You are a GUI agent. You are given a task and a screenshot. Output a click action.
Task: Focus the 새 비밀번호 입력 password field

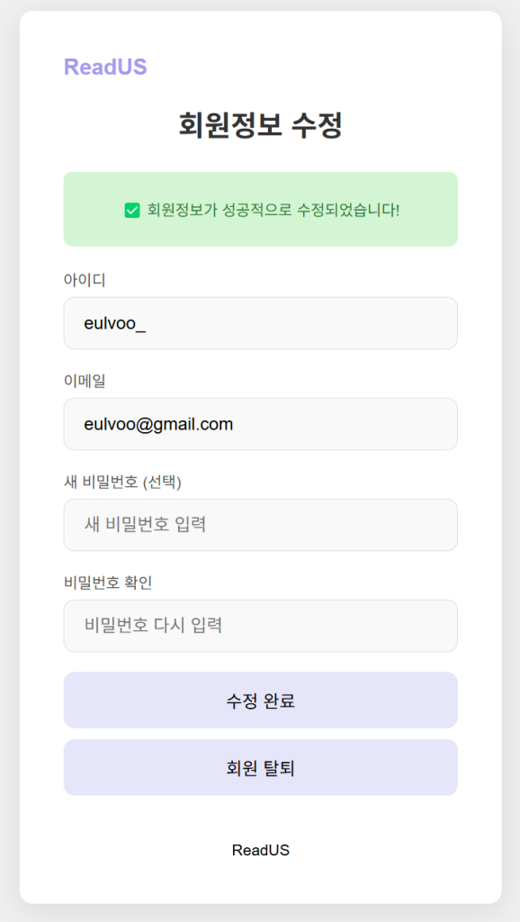coord(260,525)
